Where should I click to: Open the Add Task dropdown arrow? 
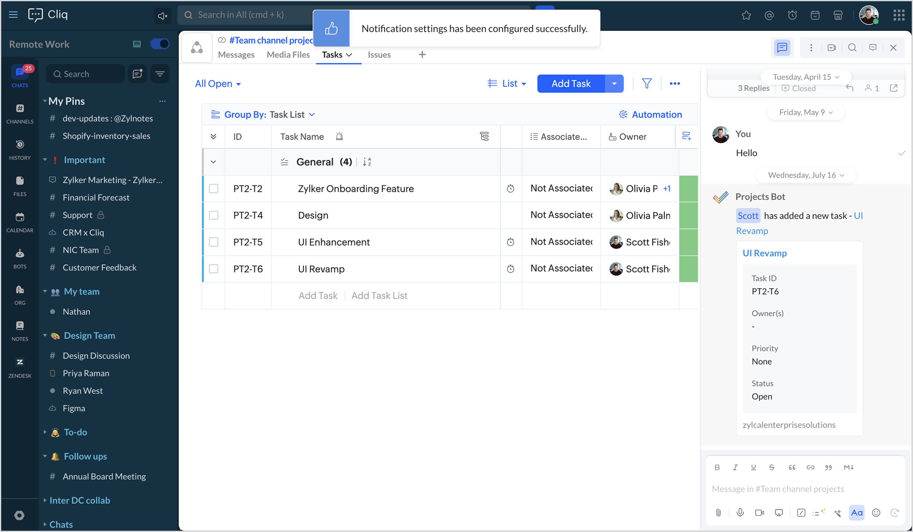click(614, 84)
